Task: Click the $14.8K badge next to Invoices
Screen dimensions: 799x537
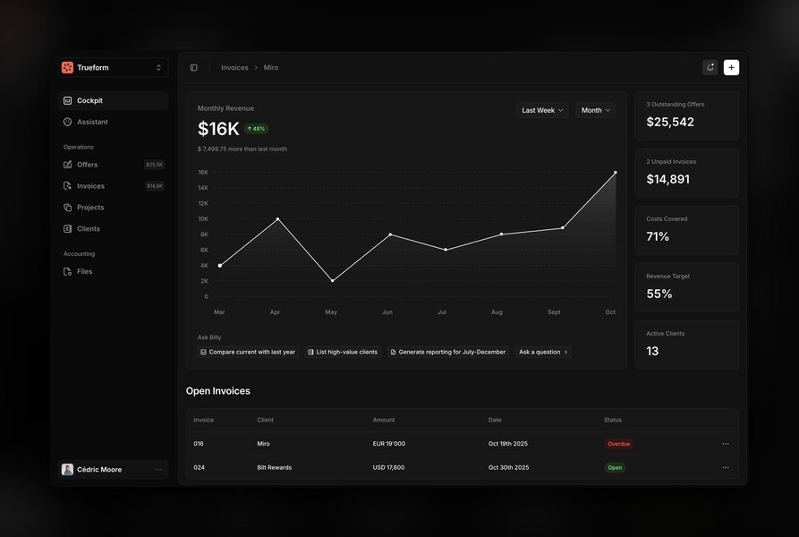Action: [x=155, y=186]
